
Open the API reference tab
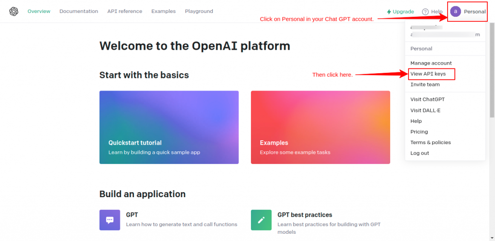[125, 11]
